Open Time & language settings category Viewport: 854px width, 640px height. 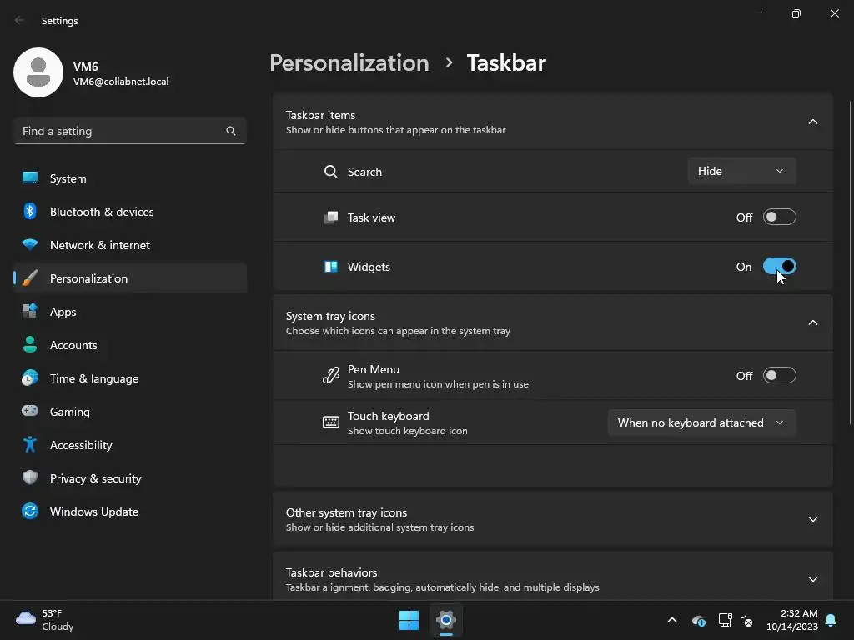pyautogui.click(x=129, y=378)
